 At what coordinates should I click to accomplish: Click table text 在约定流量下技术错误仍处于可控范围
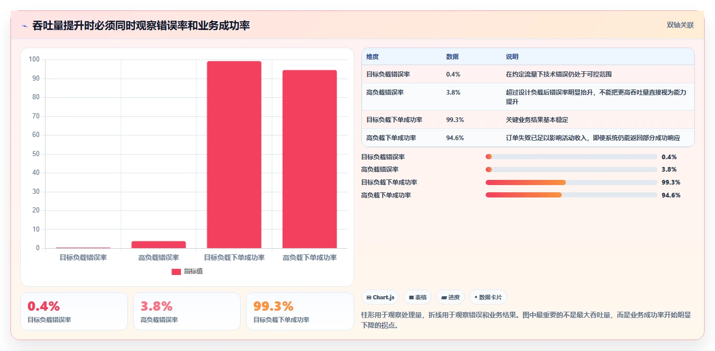coord(559,74)
